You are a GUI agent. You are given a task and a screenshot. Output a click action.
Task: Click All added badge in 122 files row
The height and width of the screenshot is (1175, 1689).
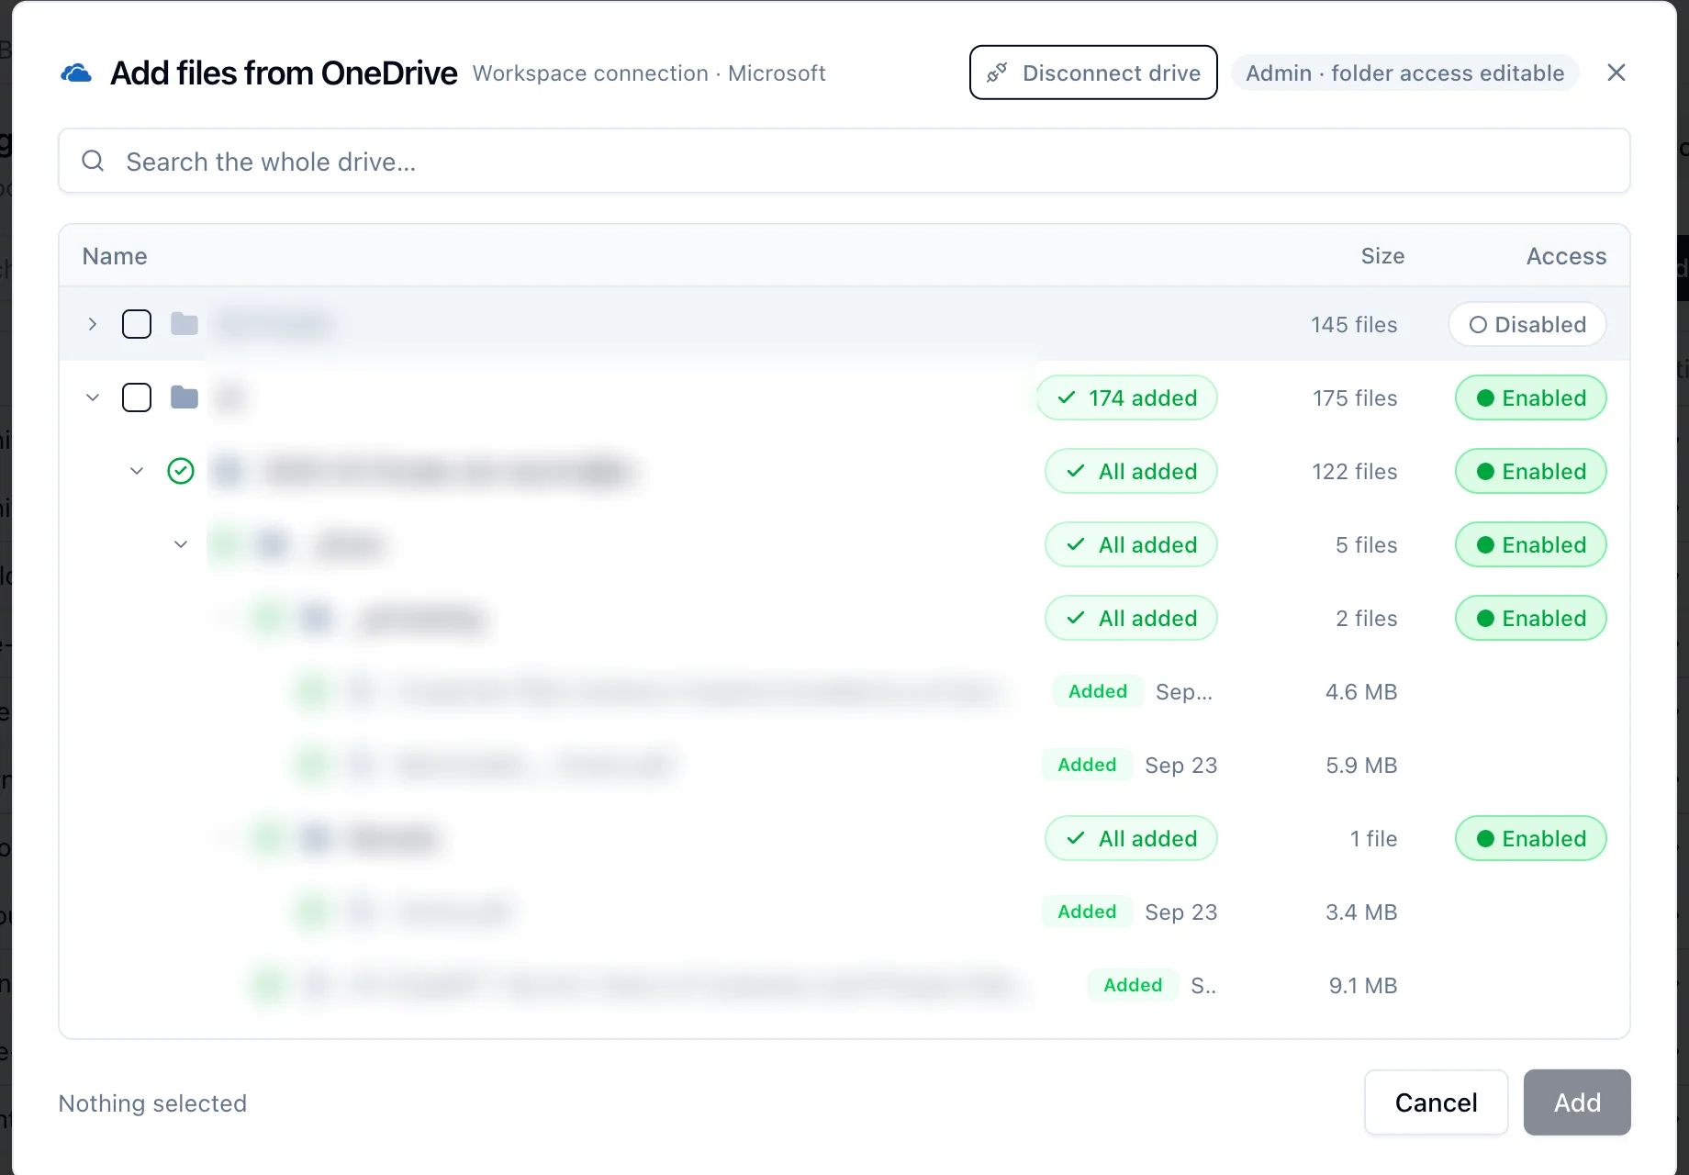click(x=1131, y=471)
